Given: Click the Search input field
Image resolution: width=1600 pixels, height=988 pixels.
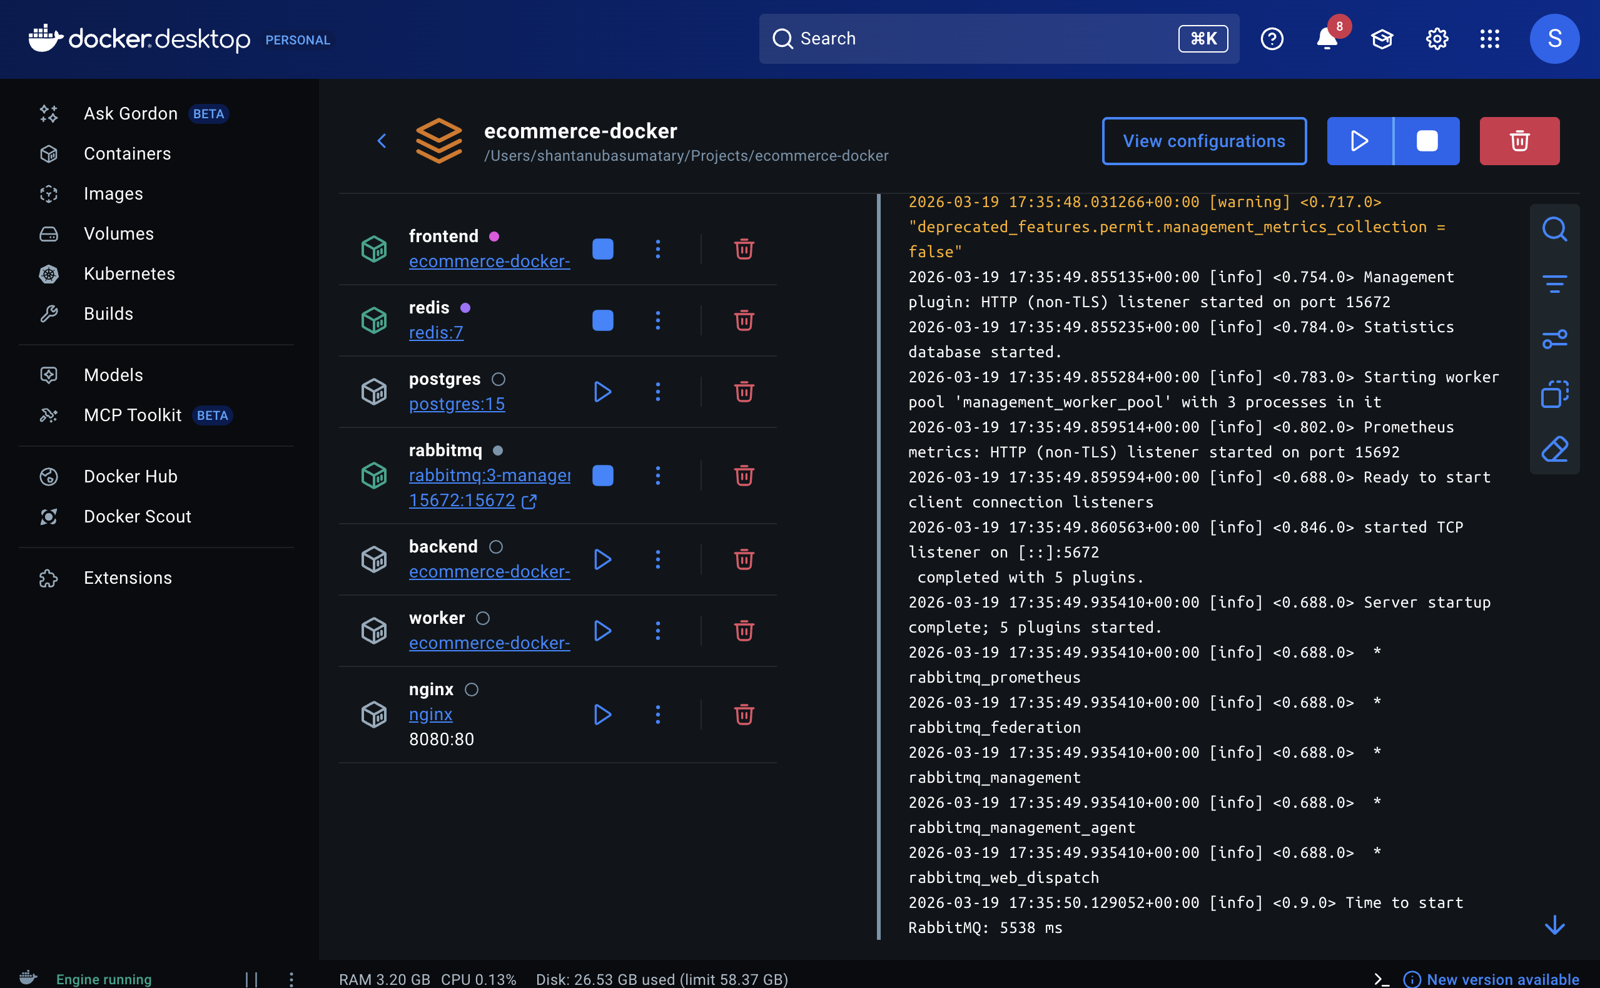Looking at the screenshot, I should [980, 39].
